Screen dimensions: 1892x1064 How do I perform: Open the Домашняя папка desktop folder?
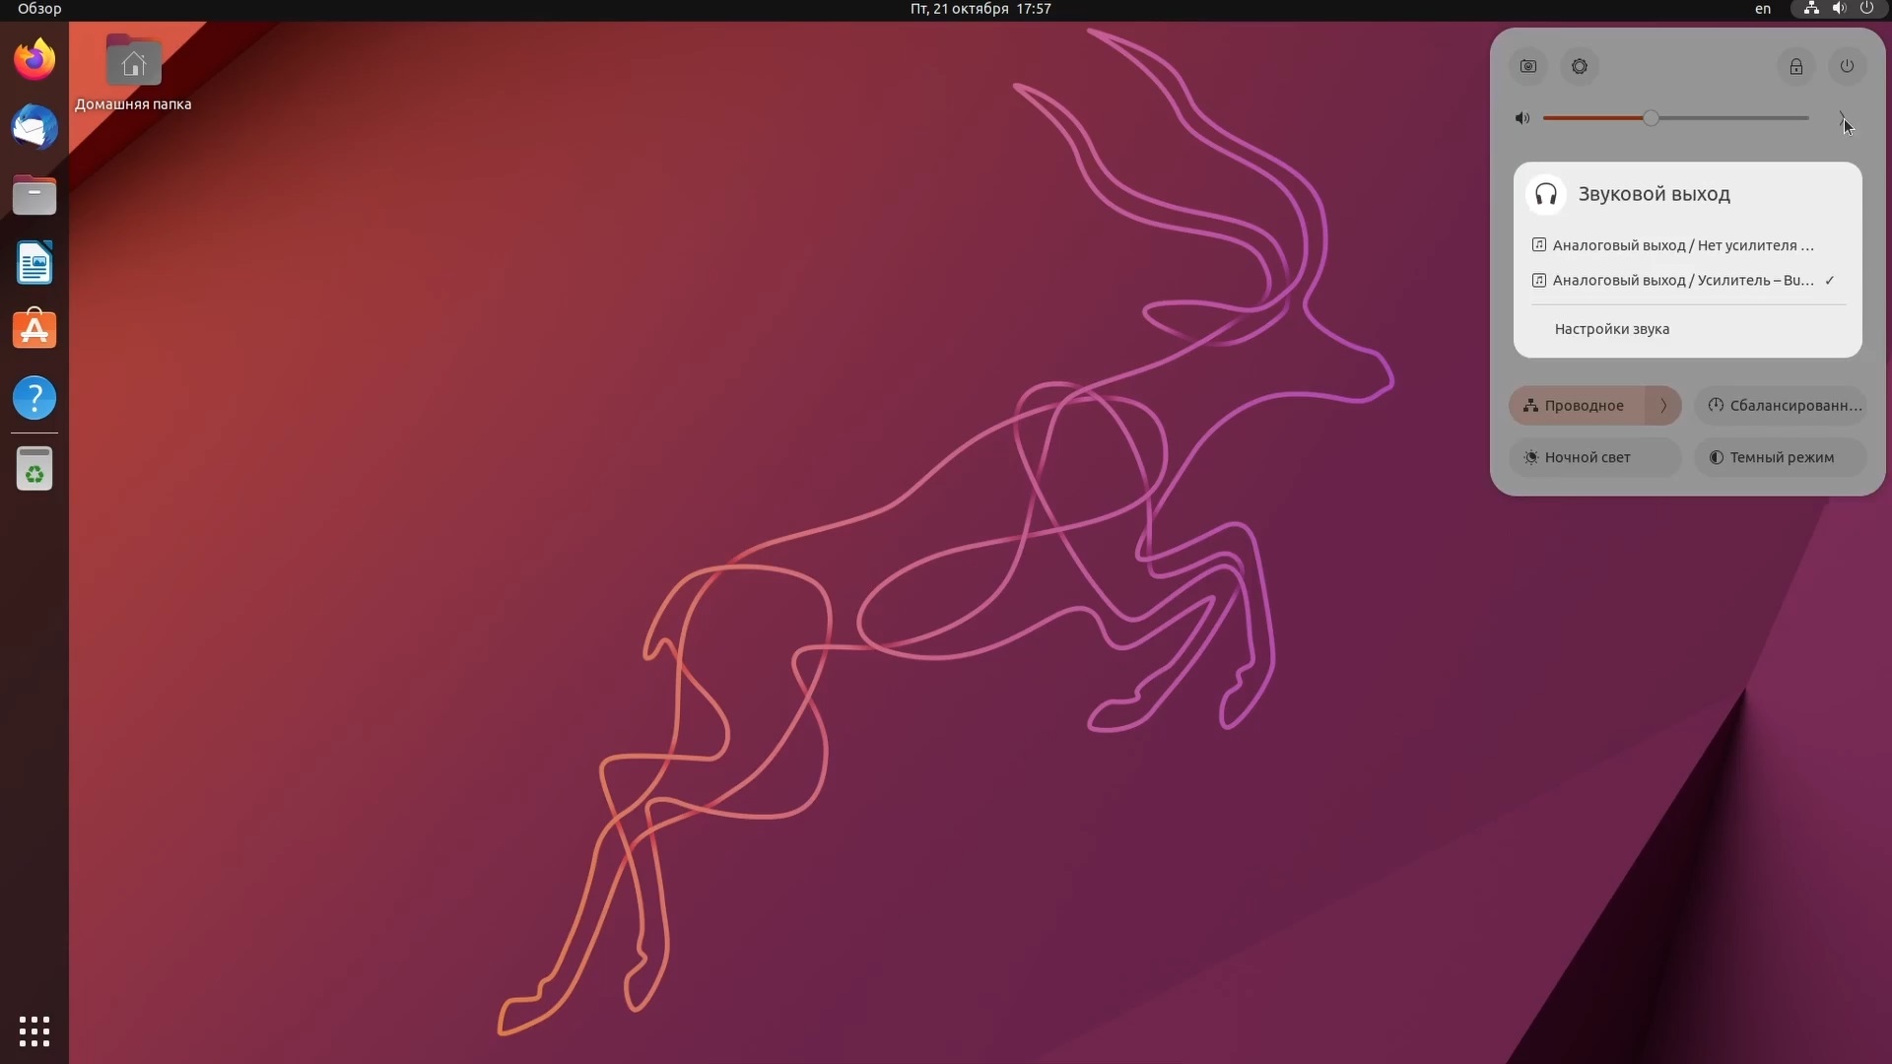click(x=134, y=74)
